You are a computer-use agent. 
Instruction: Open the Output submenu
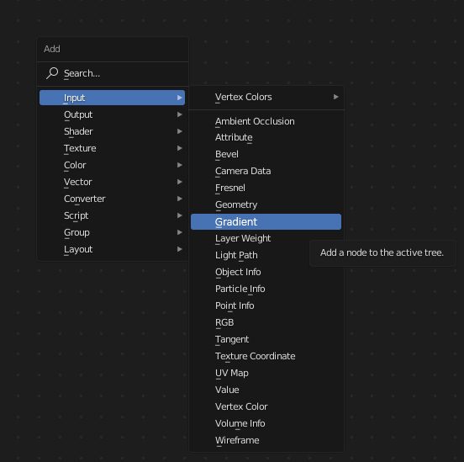112,114
